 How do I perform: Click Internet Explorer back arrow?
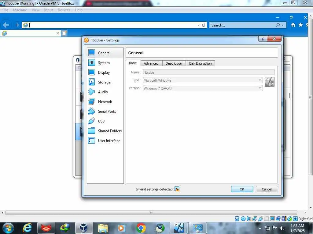coord(6,25)
